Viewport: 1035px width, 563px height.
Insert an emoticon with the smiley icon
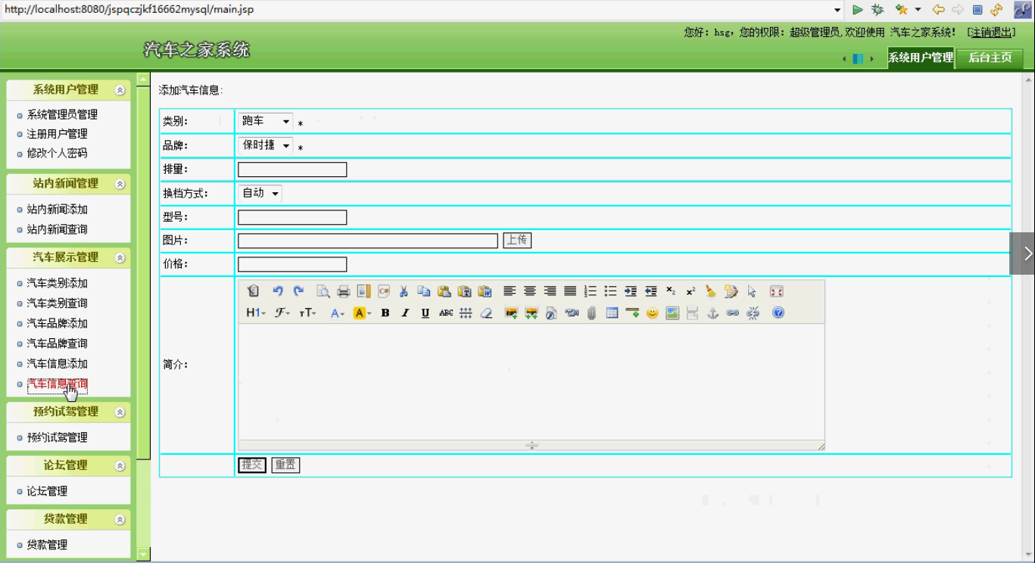(x=652, y=313)
